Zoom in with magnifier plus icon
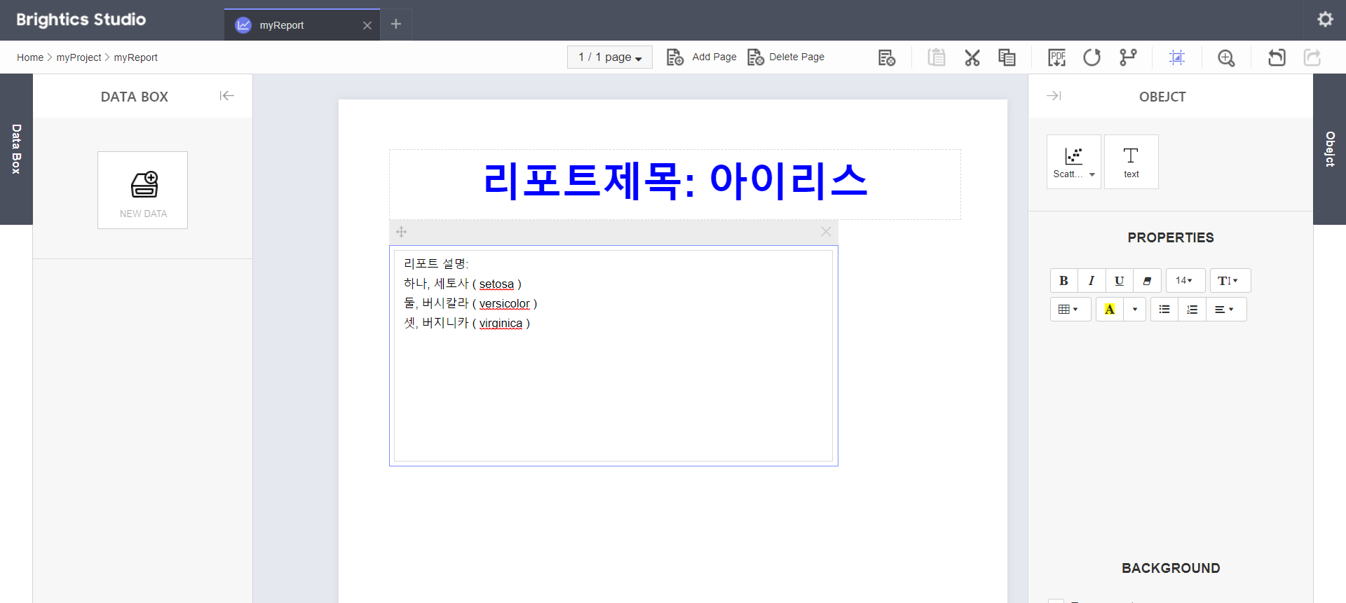Image resolution: width=1346 pixels, height=603 pixels. [1226, 57]
